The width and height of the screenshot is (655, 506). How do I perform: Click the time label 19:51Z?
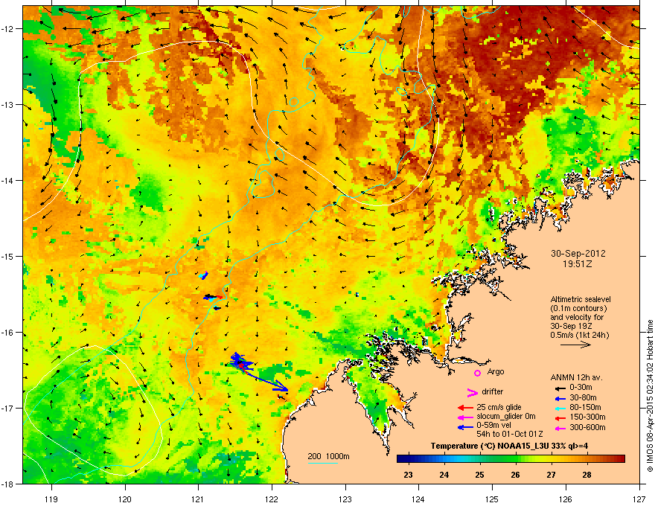(x=578, y=264)
